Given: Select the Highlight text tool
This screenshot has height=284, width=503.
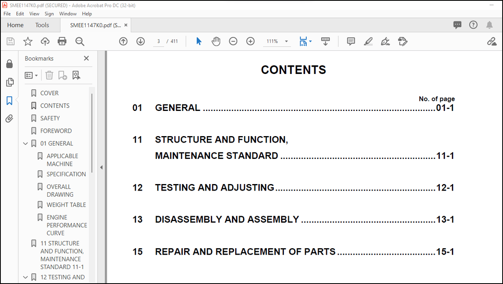Looking at the screenshot, I should tap(368, 41).
